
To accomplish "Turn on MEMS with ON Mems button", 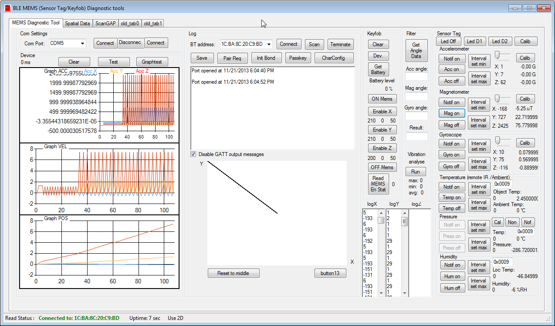I will 382,99.
